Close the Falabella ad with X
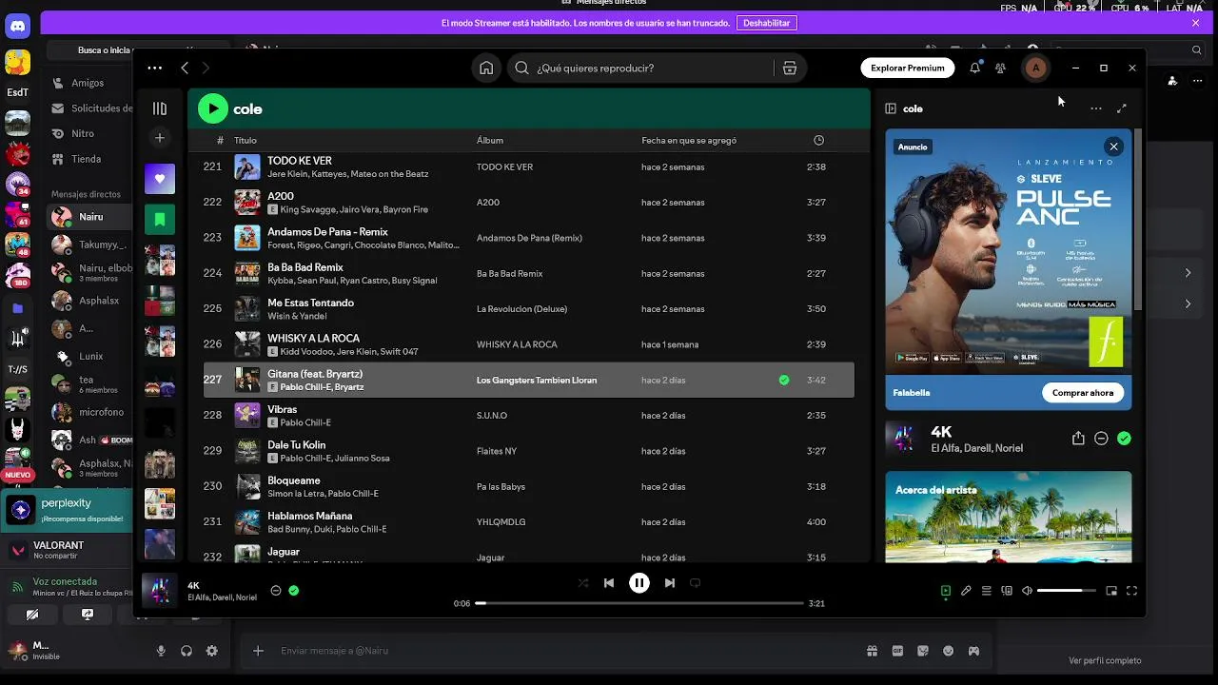This screenshot has width=1218, height=685. pos(1113,147)
